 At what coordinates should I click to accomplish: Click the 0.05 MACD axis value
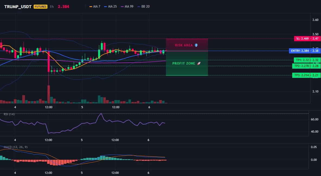tap(314, 147)
